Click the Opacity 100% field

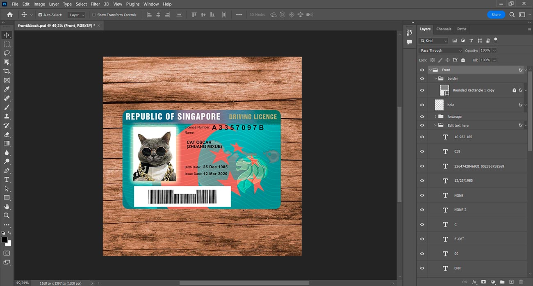[485, 50]
